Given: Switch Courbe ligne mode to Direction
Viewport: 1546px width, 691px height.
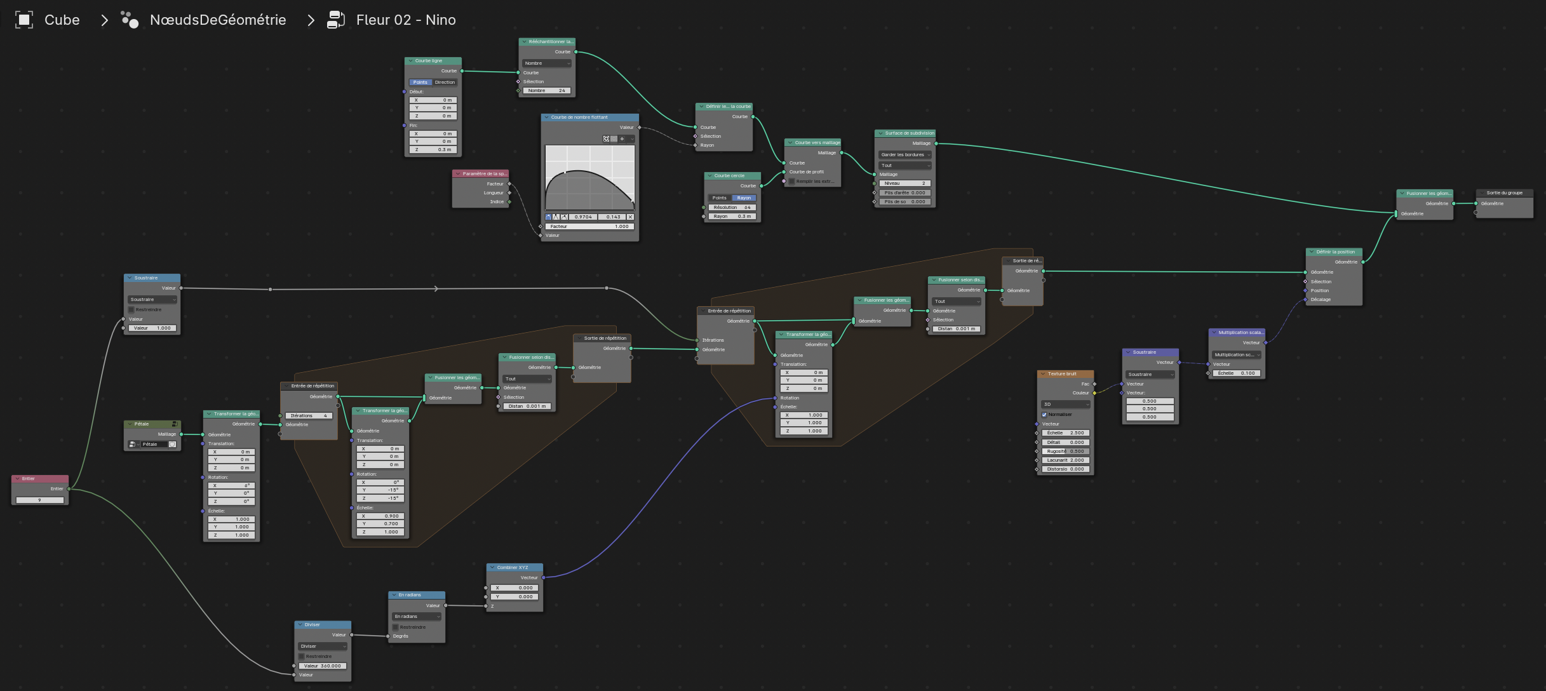Looking at the screenshot, I should point(445,83).
